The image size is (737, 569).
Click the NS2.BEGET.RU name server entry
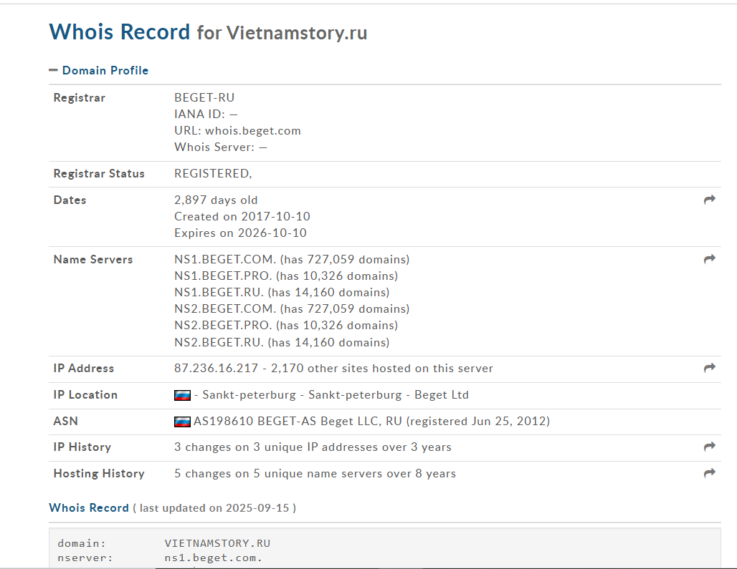pyautogui.click(x=282, y=342)
